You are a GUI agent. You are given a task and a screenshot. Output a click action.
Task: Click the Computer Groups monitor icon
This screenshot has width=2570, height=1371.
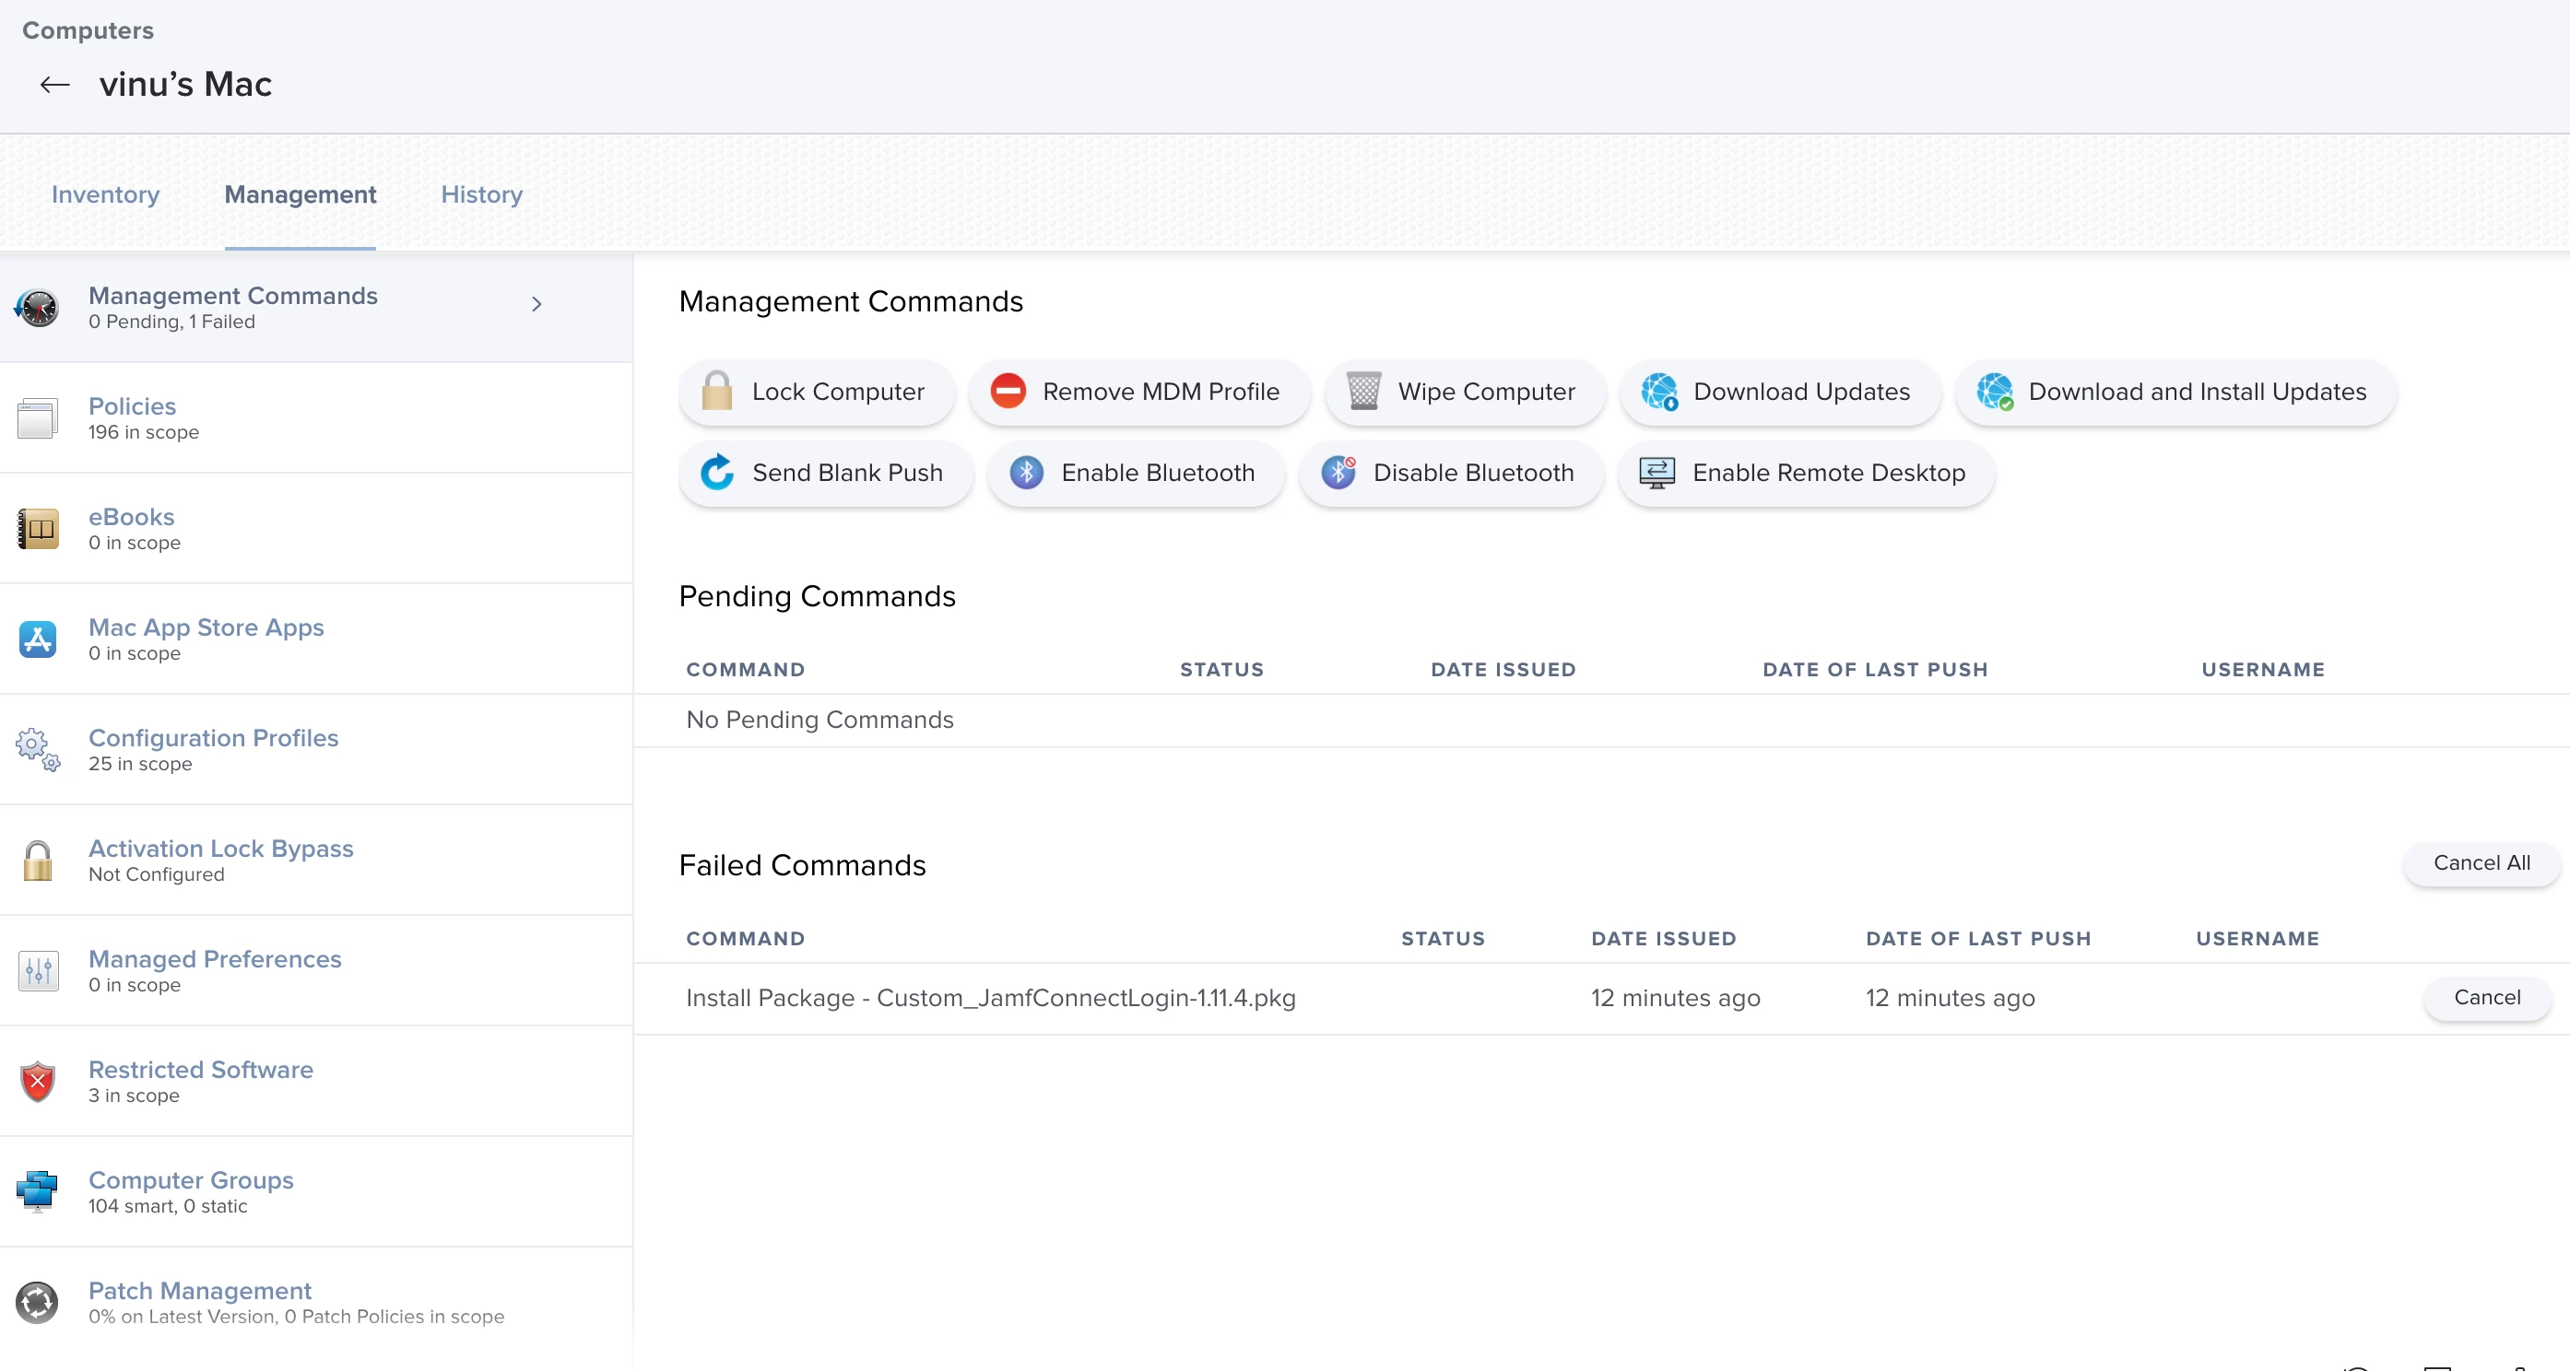[x=38, y=1191]
